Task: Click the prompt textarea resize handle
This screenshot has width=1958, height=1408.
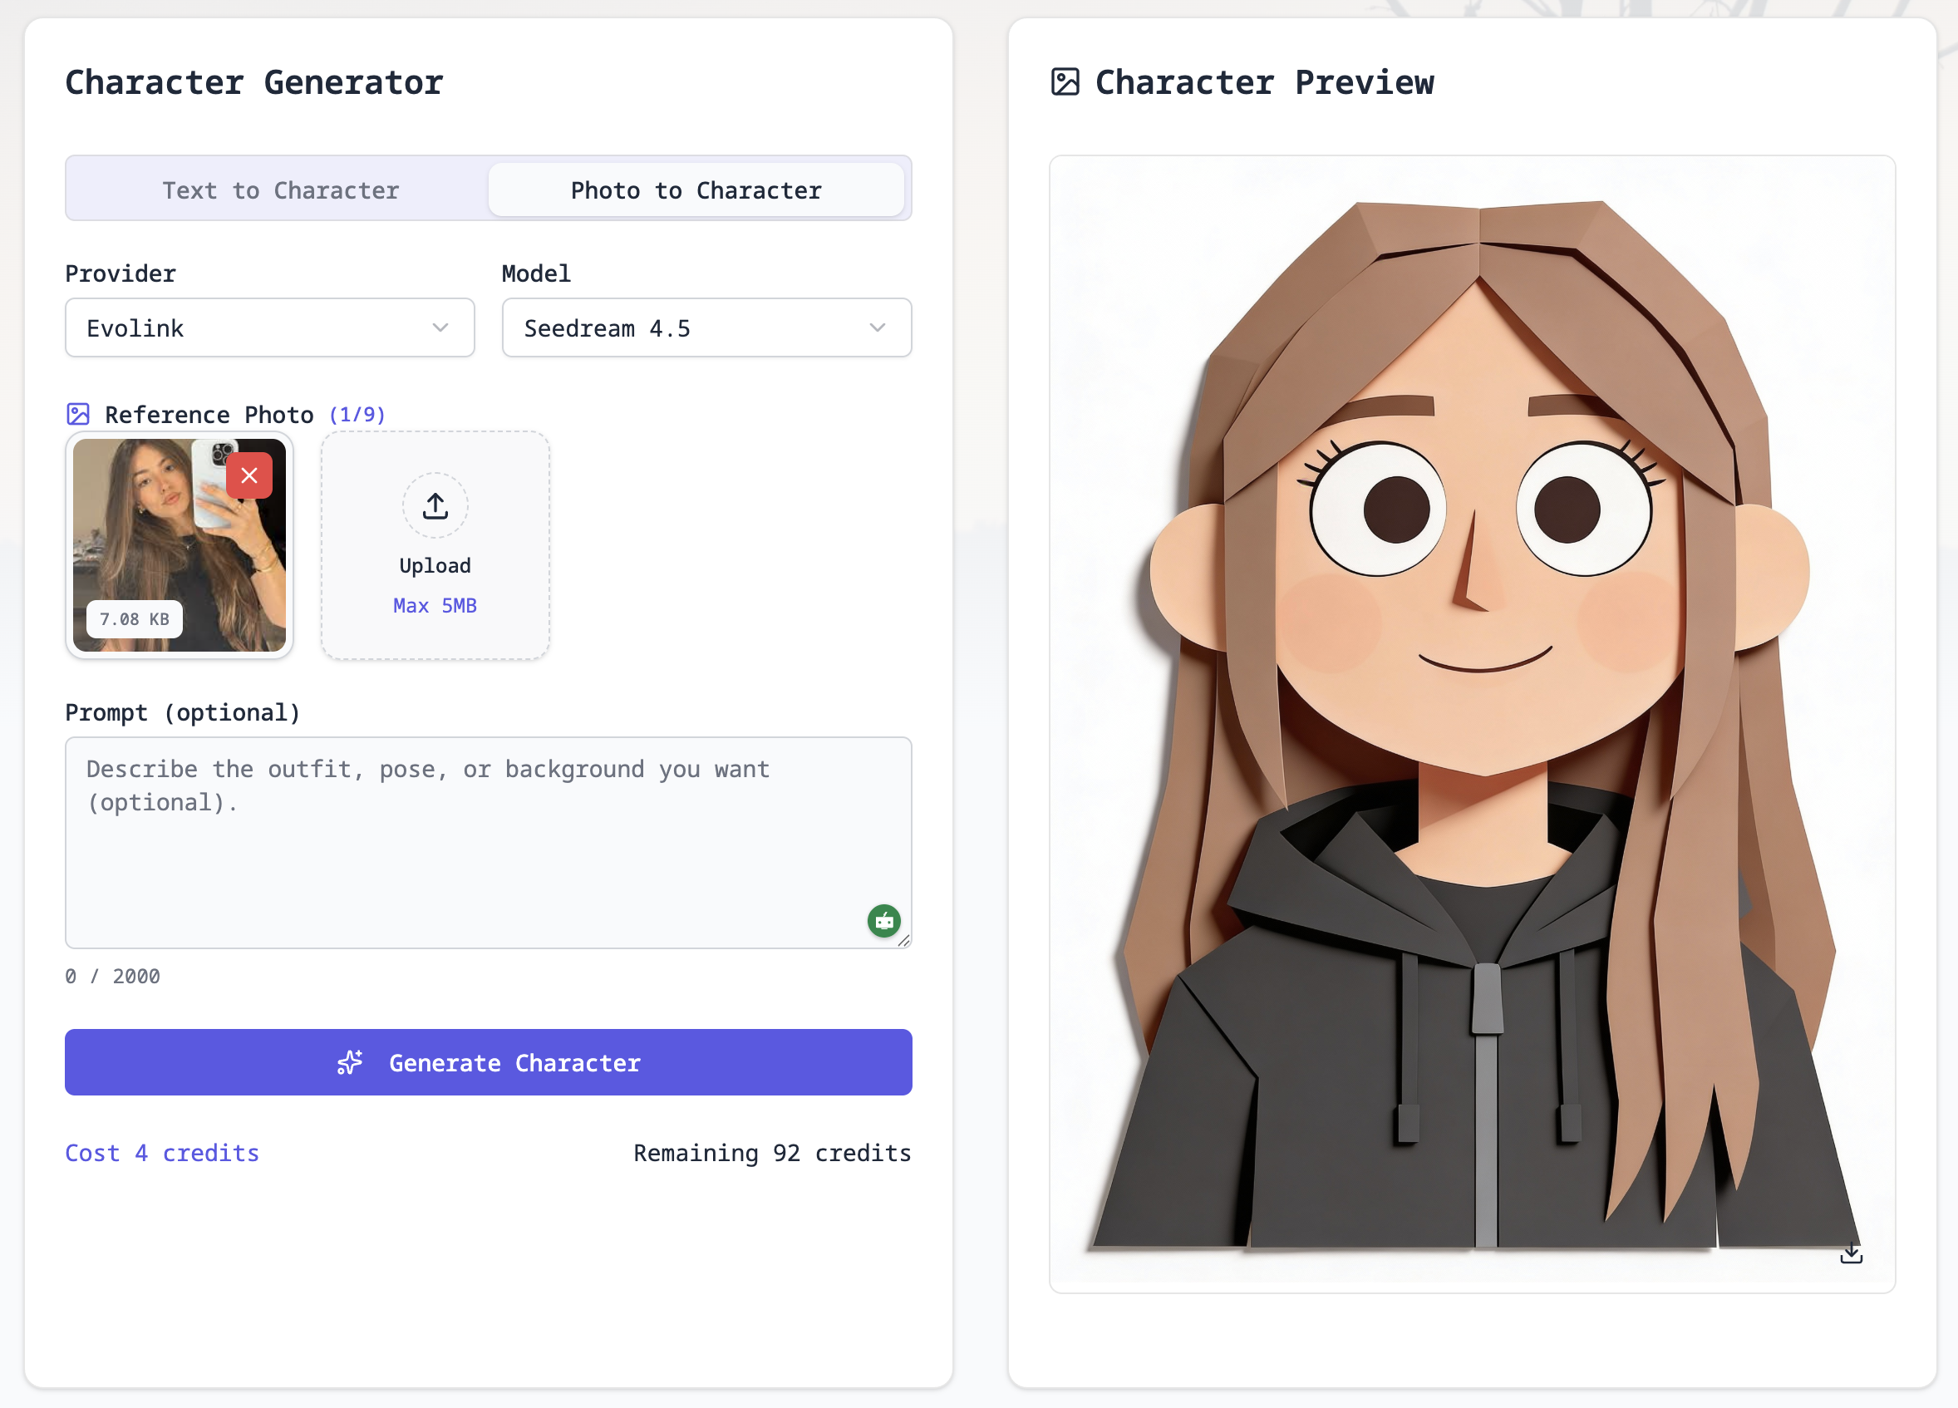Action: pyautogui.click(x=903, y=941)
